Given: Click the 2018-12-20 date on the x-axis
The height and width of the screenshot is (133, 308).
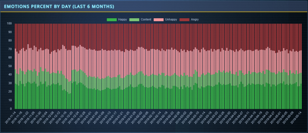Looking at the screenshot, I should [67, 117].
